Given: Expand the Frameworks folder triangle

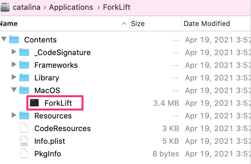Looking at the screenshot, I should (x=14, y=64).
